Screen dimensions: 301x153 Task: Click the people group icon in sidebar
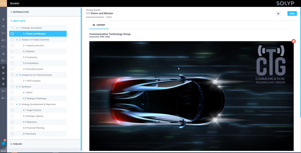click(3, 40)
